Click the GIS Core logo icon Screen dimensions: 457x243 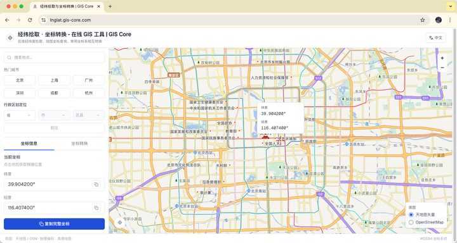[10, 38]
